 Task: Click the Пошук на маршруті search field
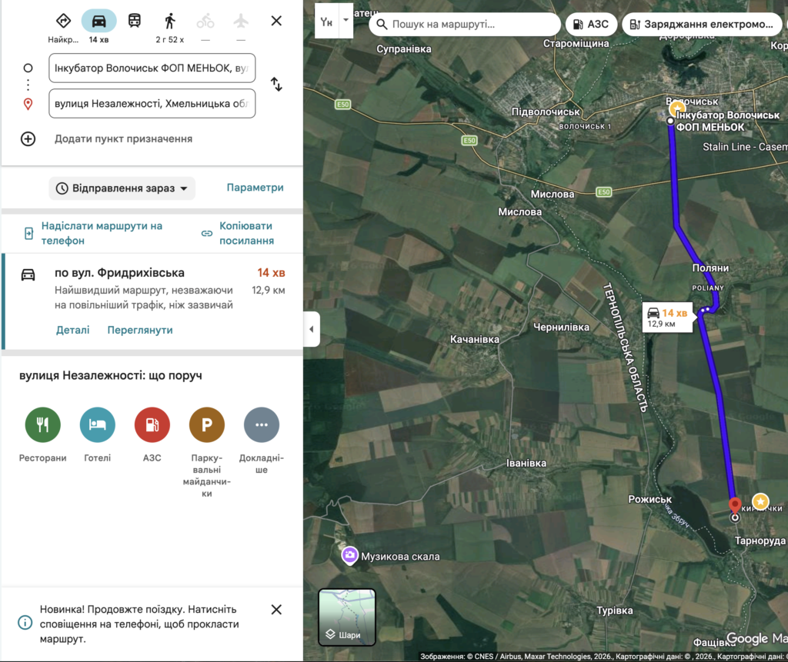pos(465,25)
